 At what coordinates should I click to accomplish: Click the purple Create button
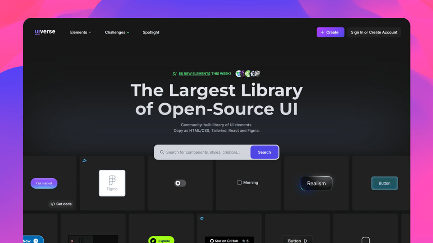click(x=330, y=32)
